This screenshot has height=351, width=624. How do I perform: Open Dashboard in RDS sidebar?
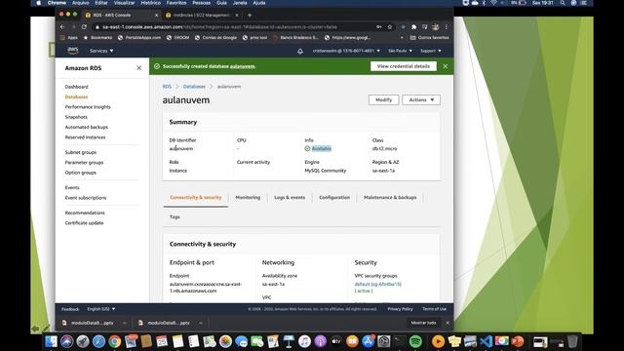tap(76, 87)
